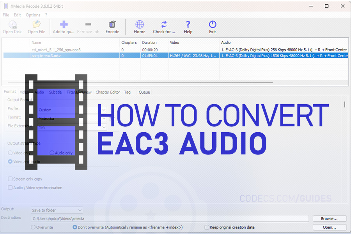Click the Check for updates icon
The width and height of the screenshot is (351, 234).
click(x=164, y=24)
